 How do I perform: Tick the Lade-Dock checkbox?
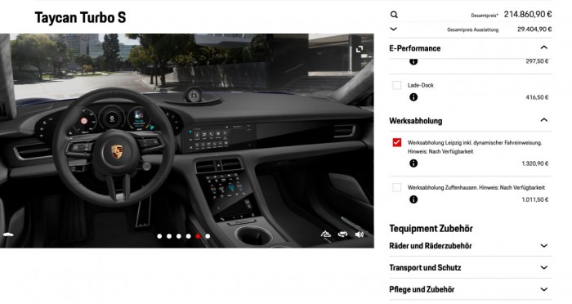click(x=396, y=85)
